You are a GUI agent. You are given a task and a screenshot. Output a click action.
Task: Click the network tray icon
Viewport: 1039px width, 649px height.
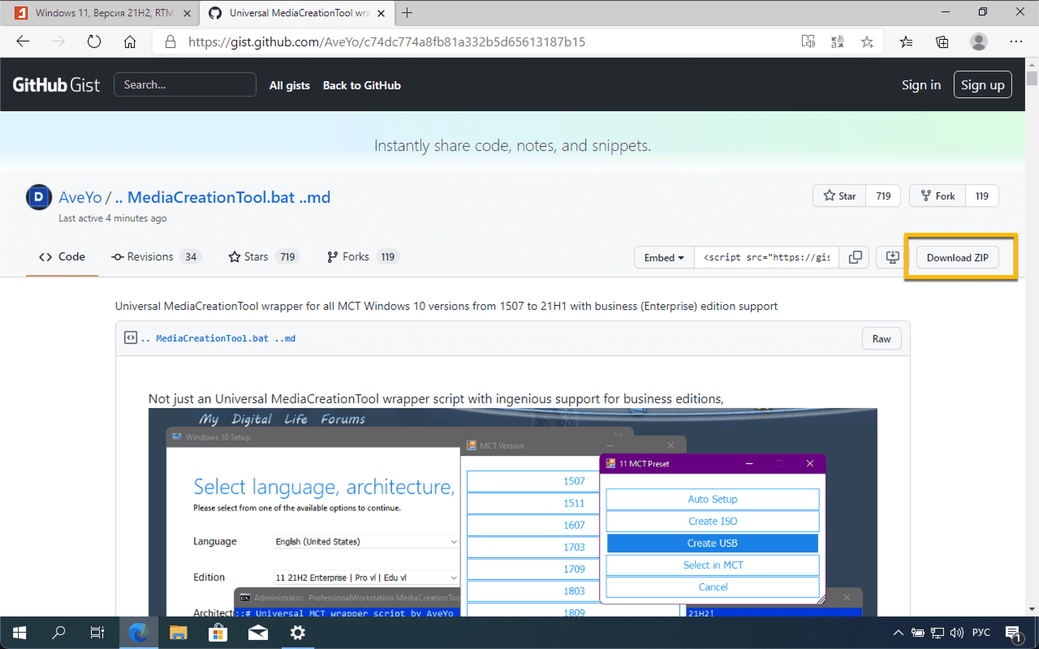pos(937,633)
